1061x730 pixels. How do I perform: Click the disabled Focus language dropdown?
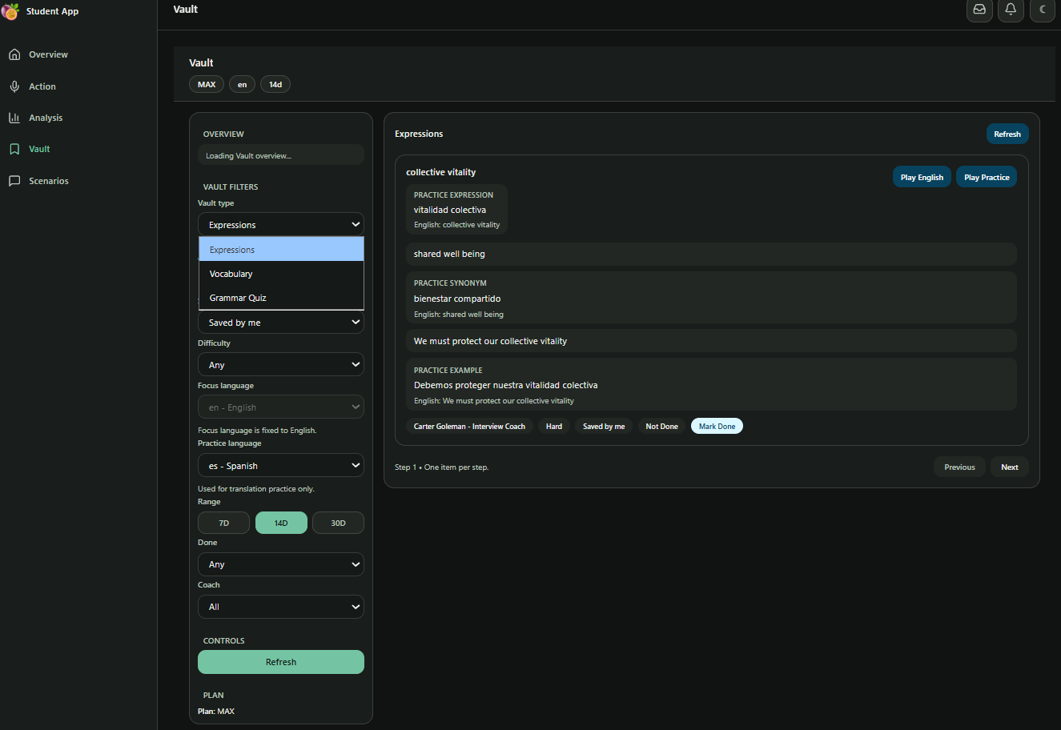(281, 407)
